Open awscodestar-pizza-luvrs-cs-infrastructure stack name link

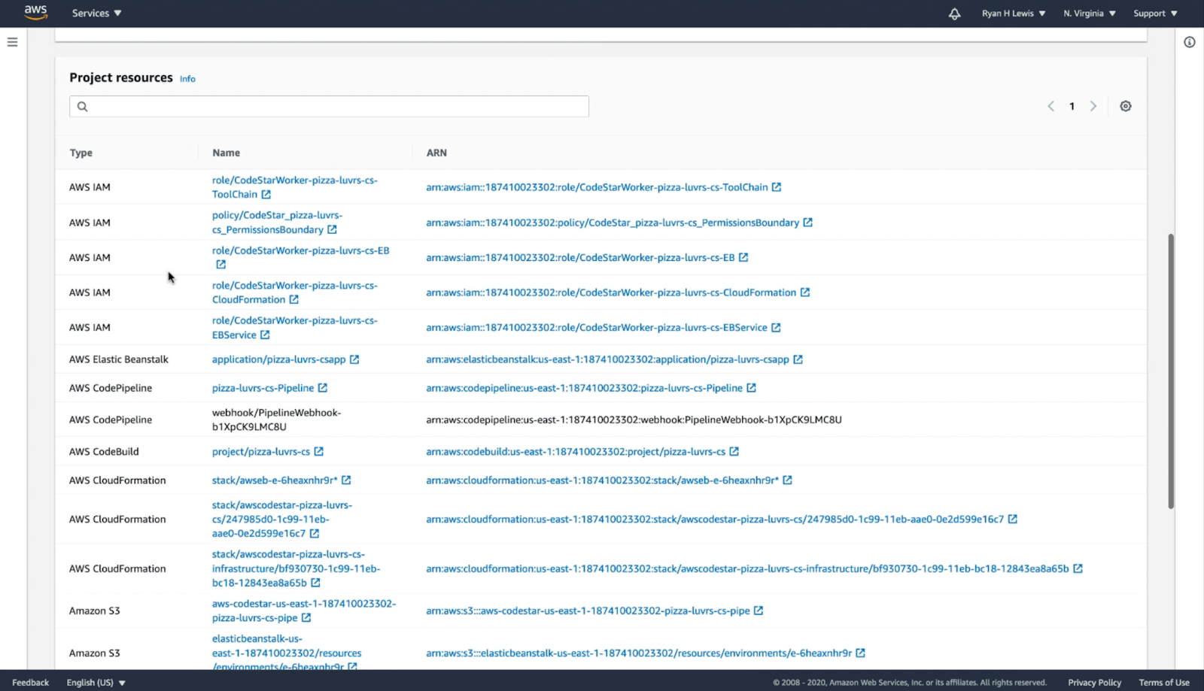pos(296,568)
